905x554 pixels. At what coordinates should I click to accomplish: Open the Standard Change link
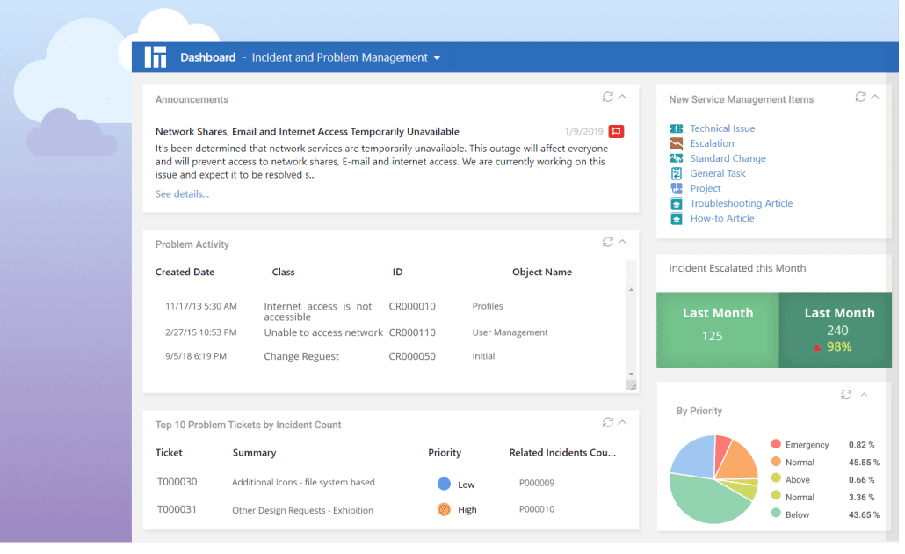coord(728,158)
